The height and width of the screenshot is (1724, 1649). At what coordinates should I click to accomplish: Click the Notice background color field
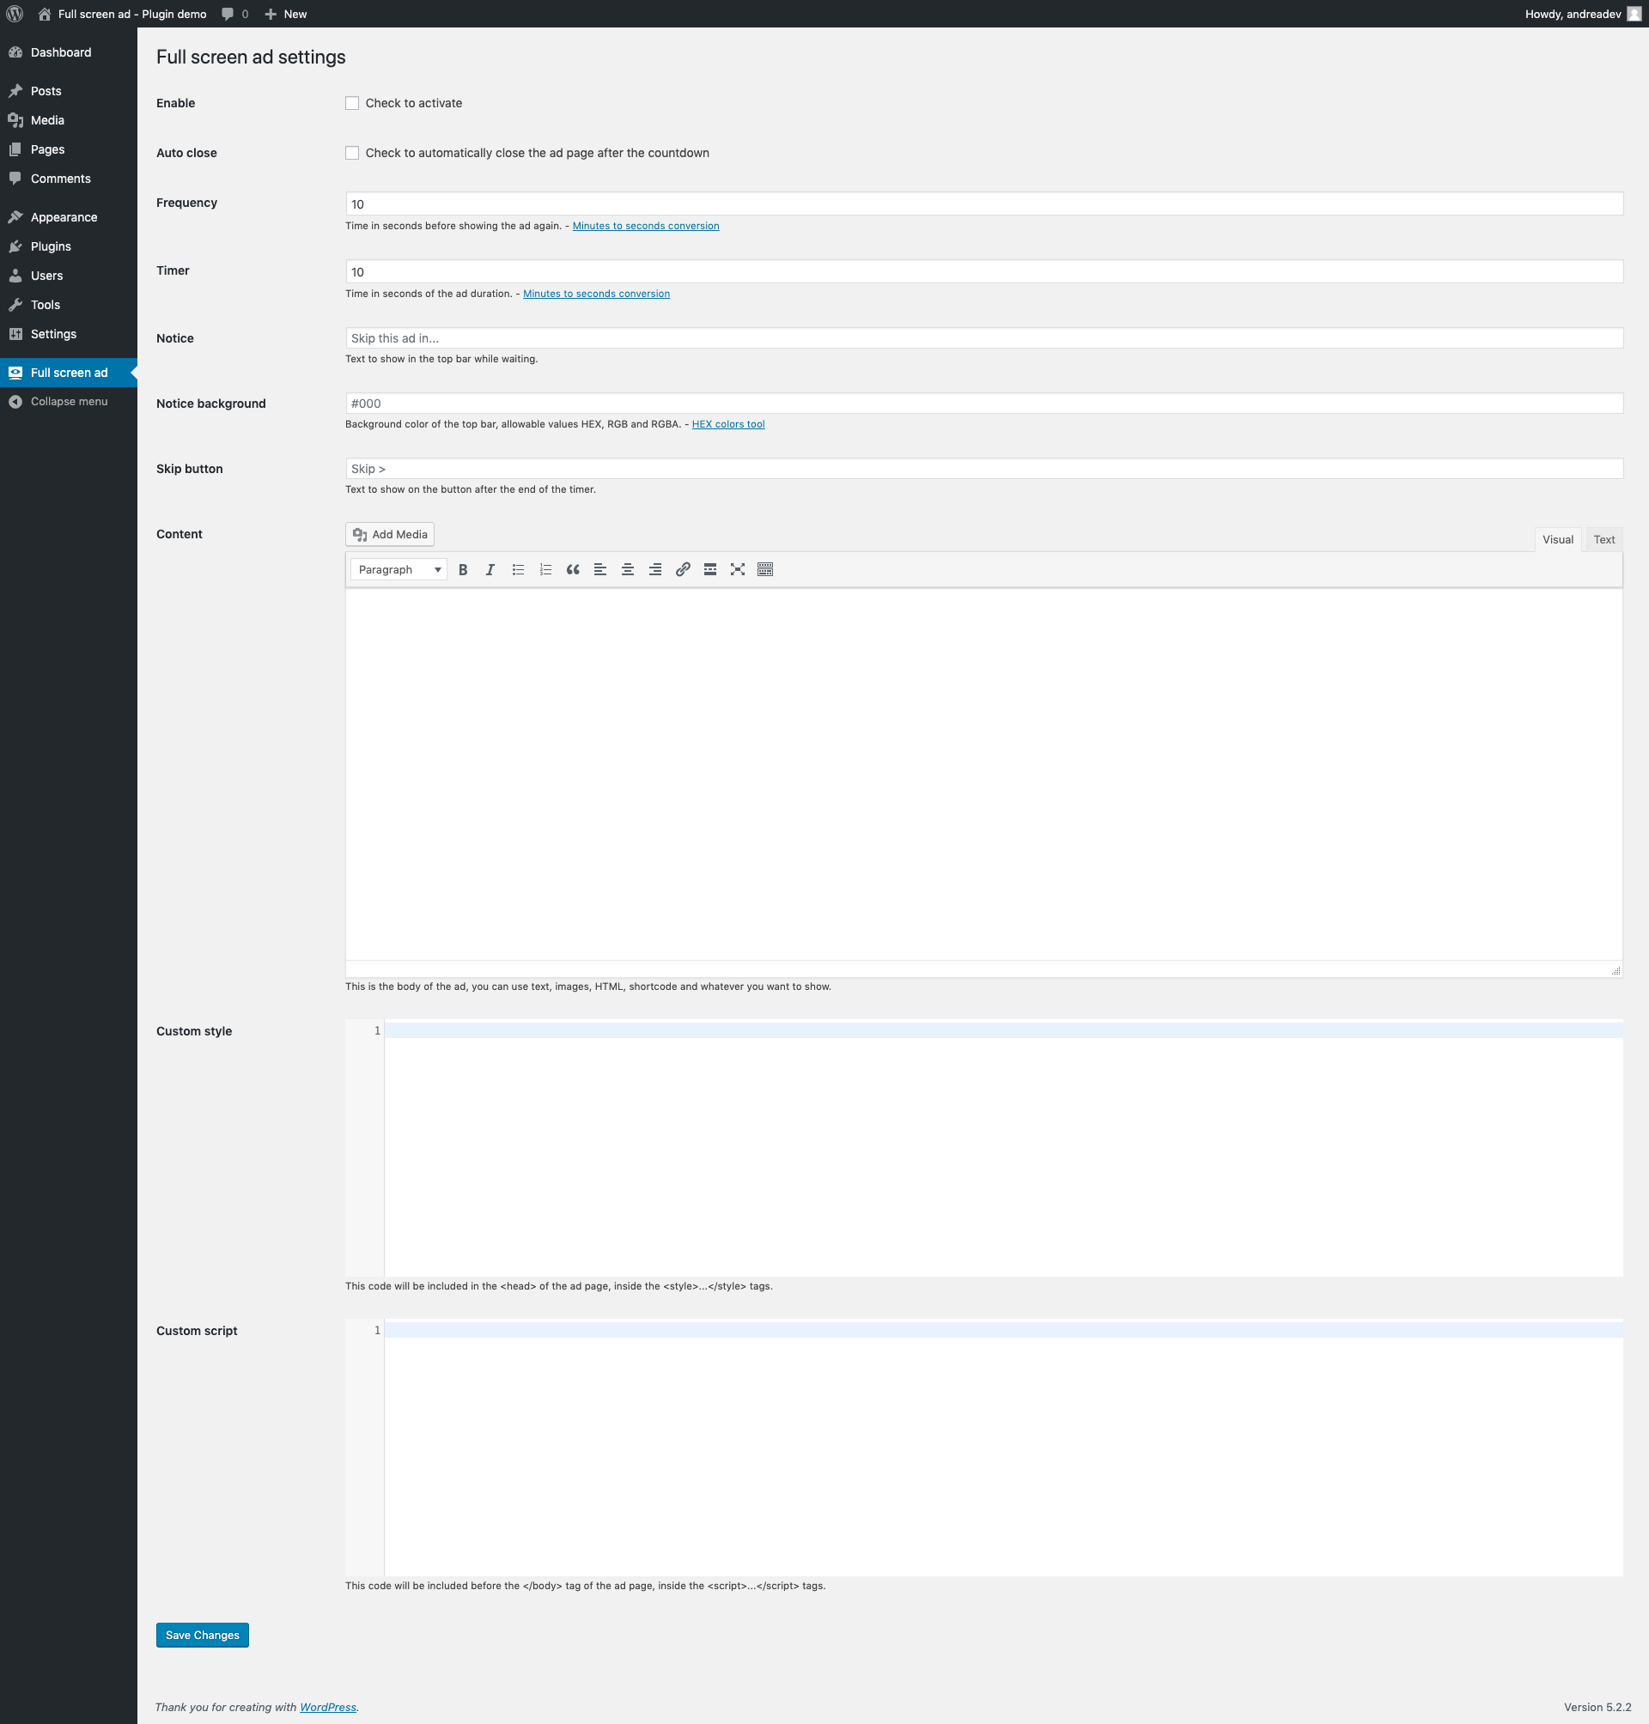point(983,404)
